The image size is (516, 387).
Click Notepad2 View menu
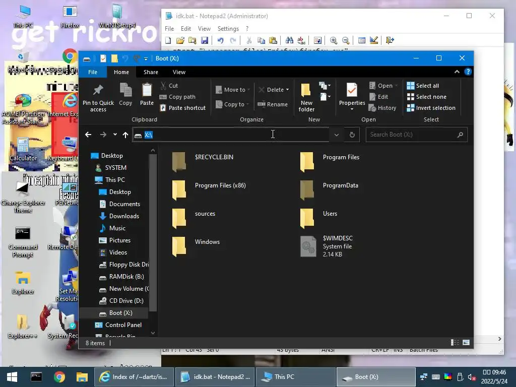pyautogui.click(x=204, y=29)
